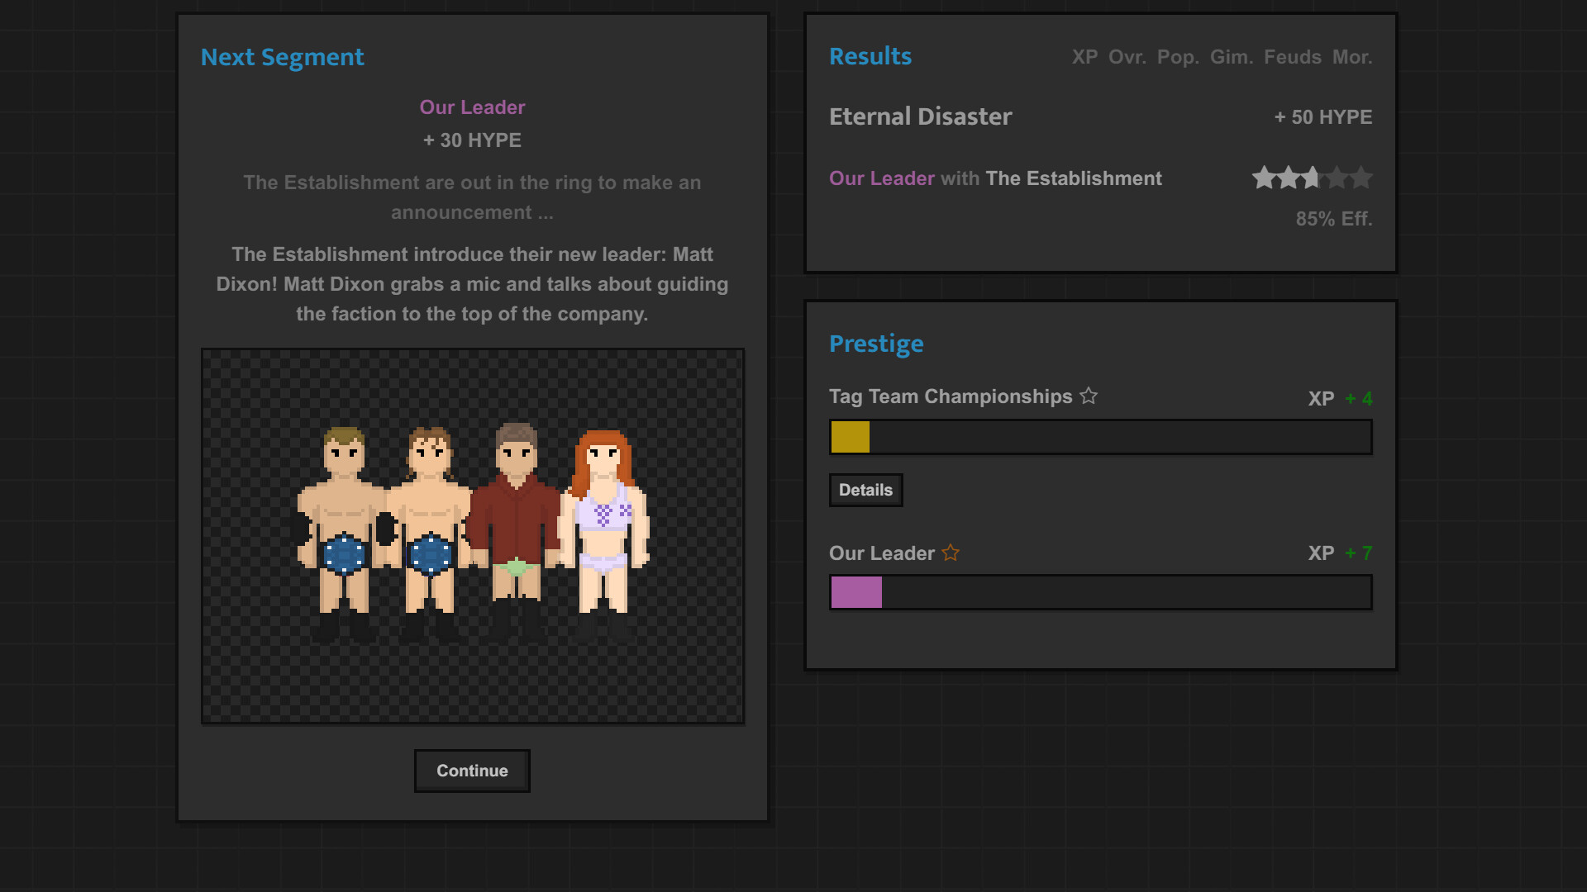Image resolution: width=1587 pixels, height=892 pixels.
Task: Click the fourth grey rating star
Action: pos(1338,178)
